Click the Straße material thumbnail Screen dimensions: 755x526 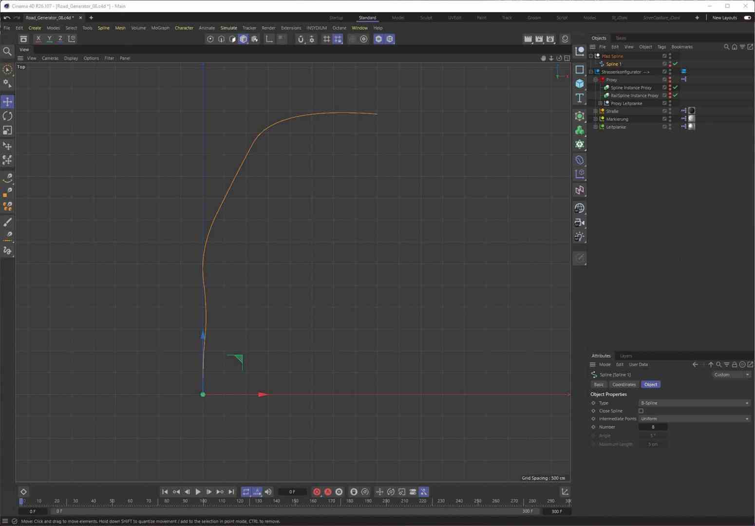692,111
